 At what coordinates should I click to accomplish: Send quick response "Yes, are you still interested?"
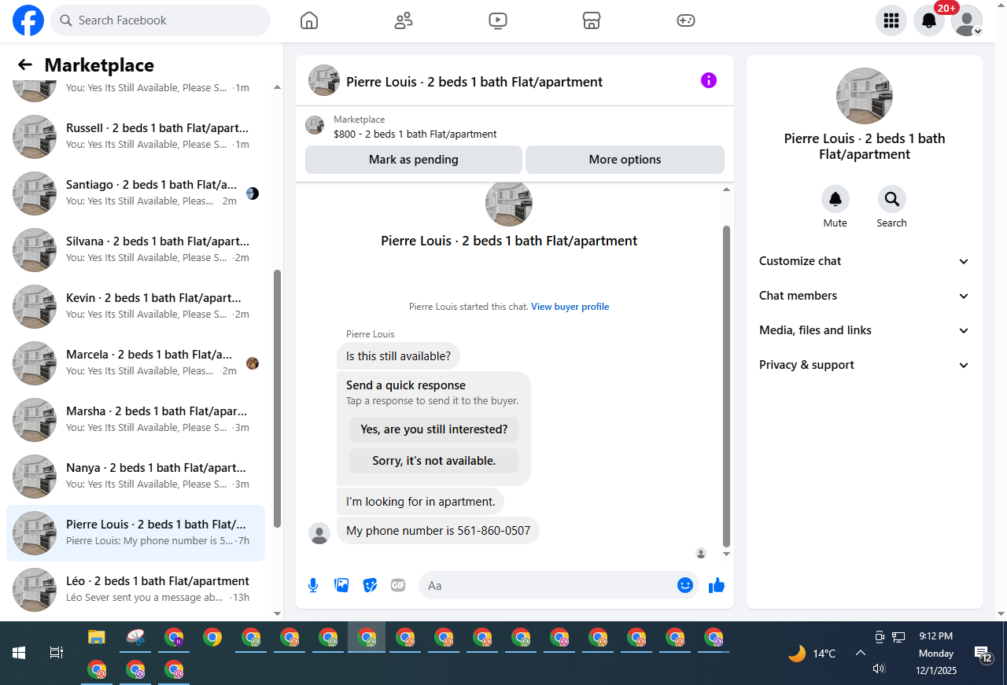pos(434,429)
